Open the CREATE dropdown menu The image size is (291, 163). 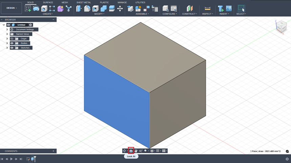point(48,14)
